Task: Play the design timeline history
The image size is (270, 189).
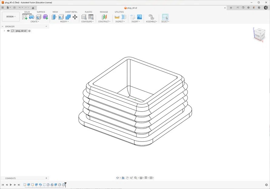Action: click(11, 184)
